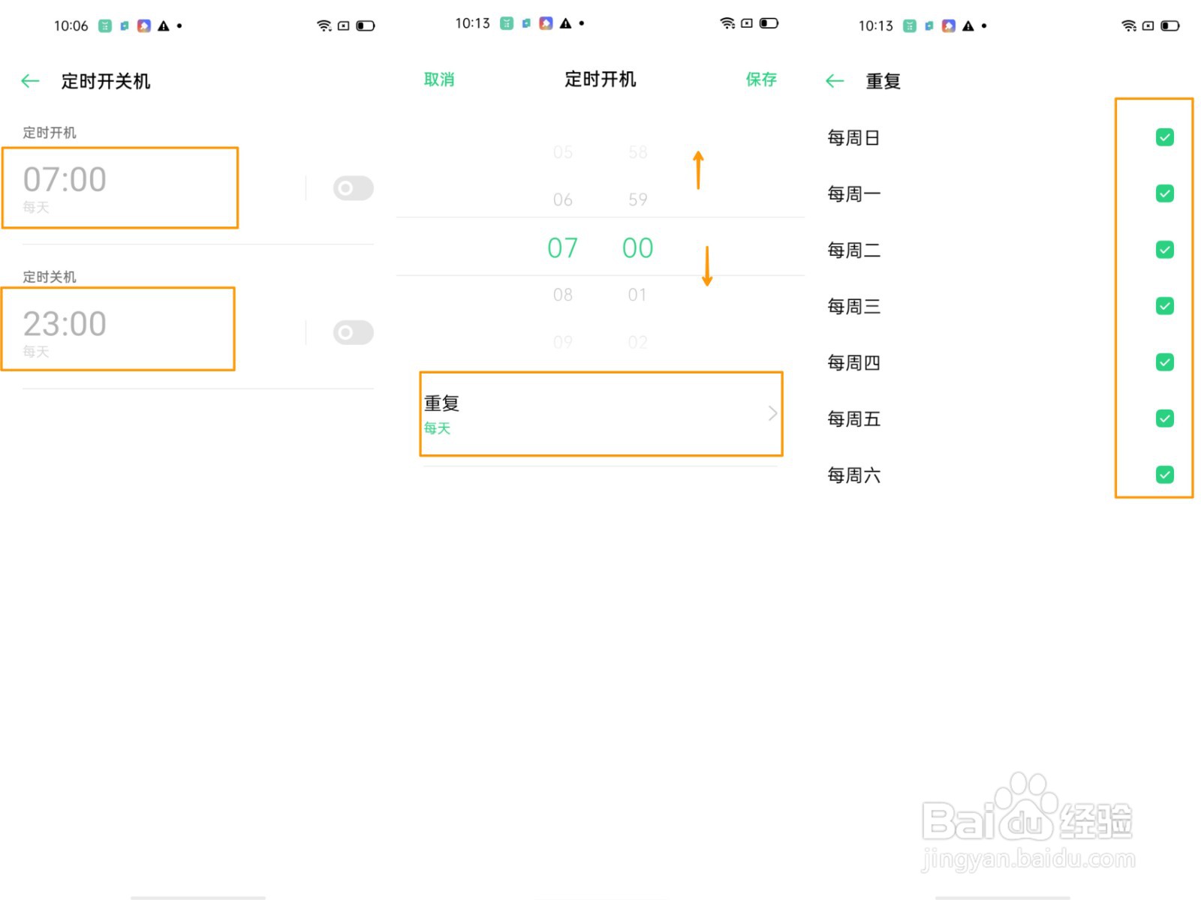Tap Wi-Fi icon in right screen status bar

1129,25
